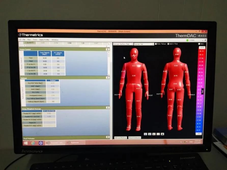Switch to Experiment taskbar window
Viewport: 227px width, 170px height.
click(75, 143)
